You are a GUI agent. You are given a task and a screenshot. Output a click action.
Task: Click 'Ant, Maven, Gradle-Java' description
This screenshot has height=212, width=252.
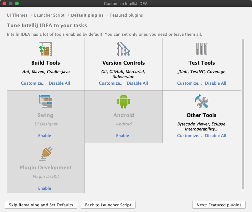(x=46, y=72)
